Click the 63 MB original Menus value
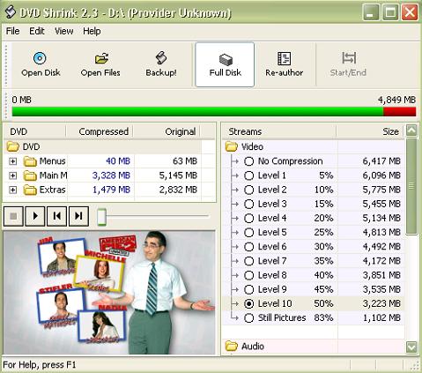The image size is (422, 373). coord(185,161)
